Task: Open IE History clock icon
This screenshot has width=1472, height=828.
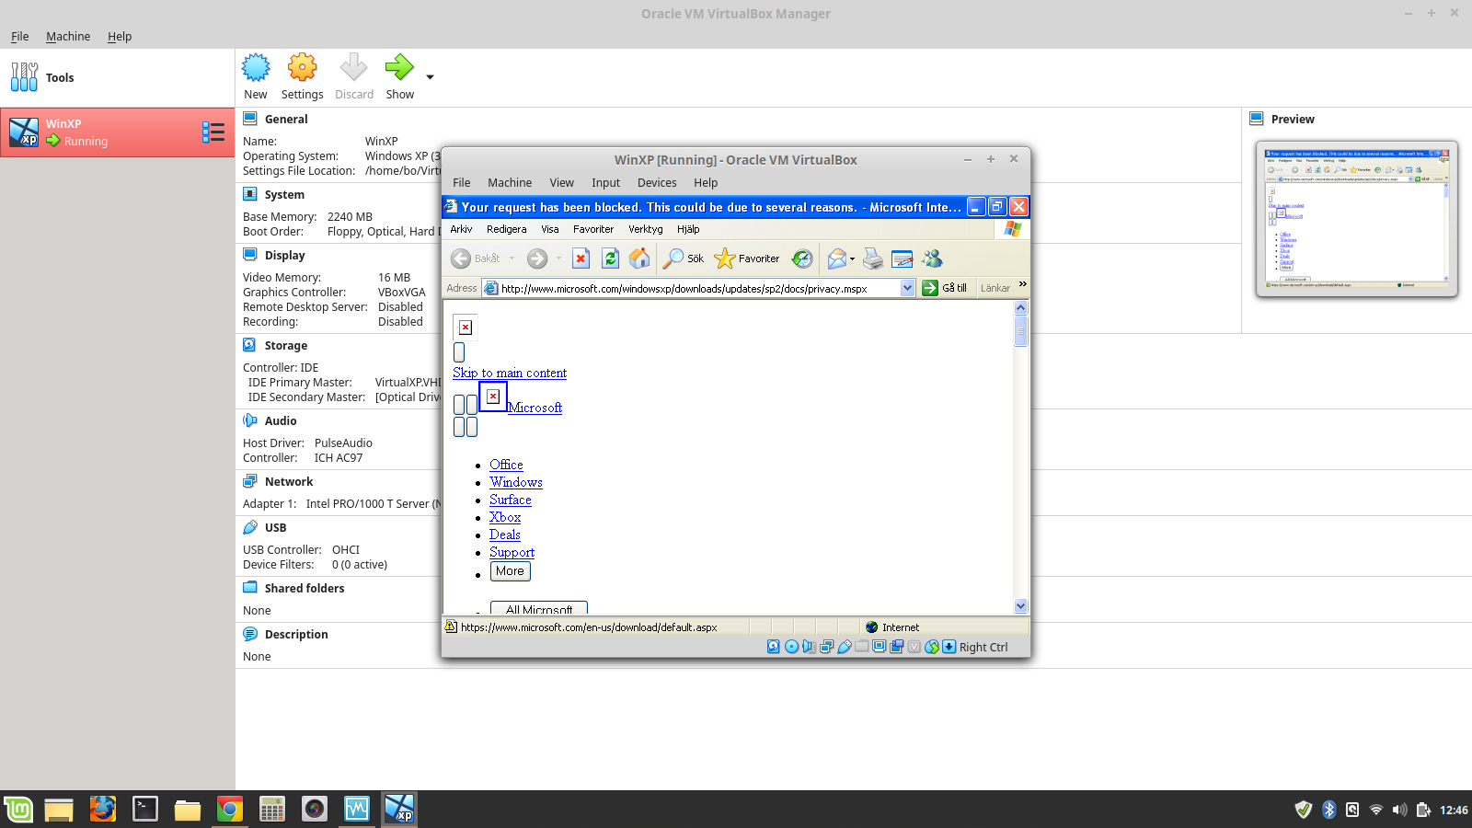Action: tap(802, 259)
